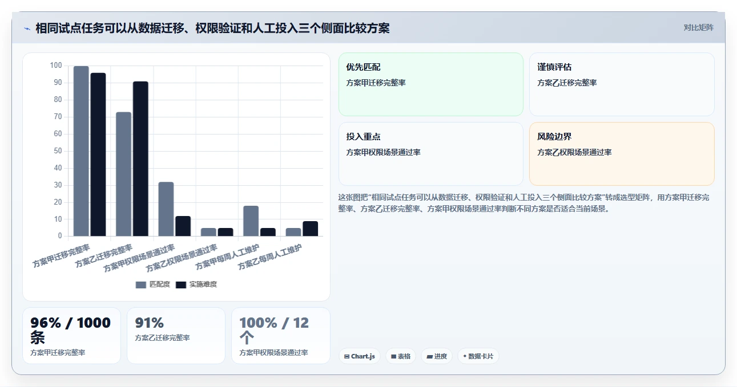737x387 pixels.
Task: Select the 进度 tag
Action: pos(437,356)
